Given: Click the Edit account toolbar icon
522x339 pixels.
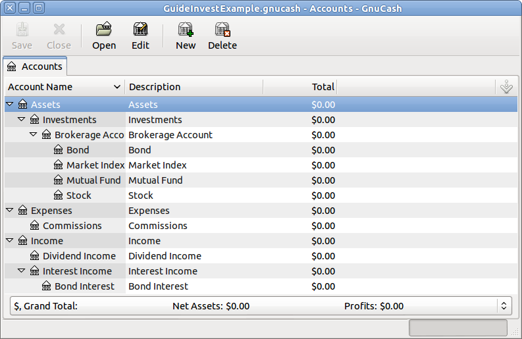Looking at the screenshot, I should [140, 30].
